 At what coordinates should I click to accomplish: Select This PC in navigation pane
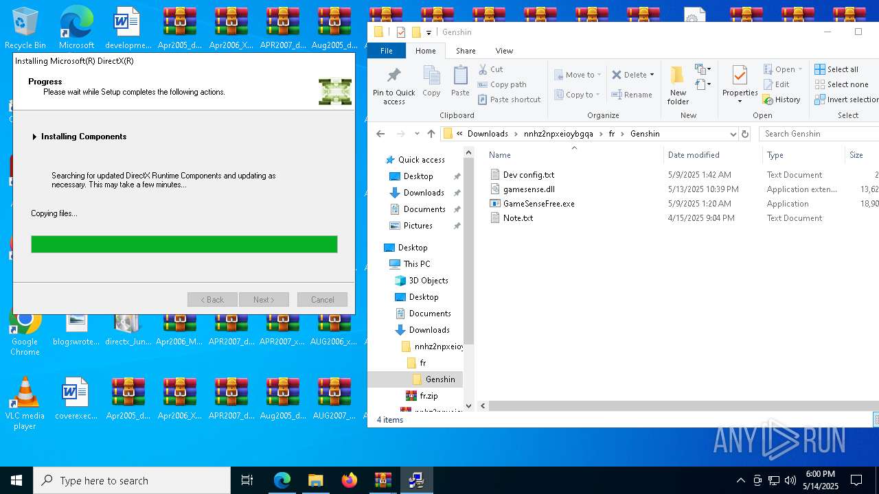pos(417,264)
